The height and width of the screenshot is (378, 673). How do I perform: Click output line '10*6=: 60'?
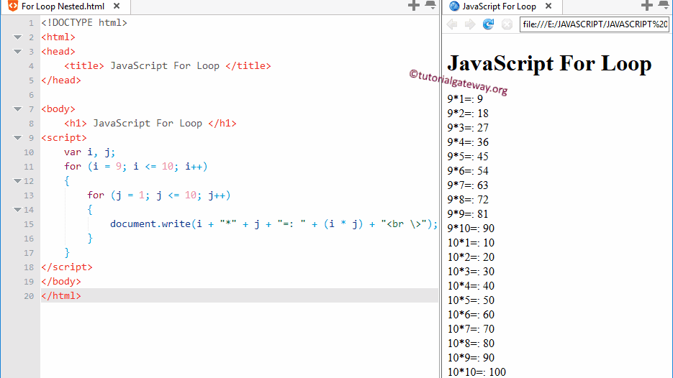[471, 315]
